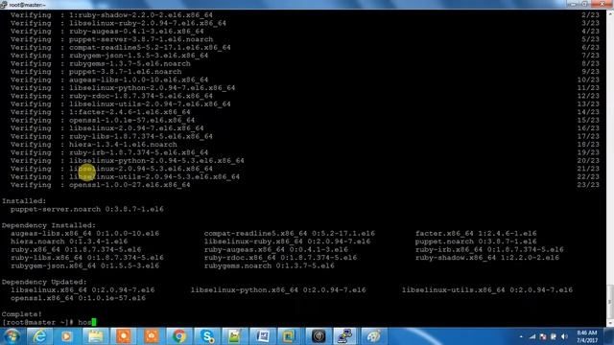
Task: Click the '23/23' progress counter
Action: (x=588, y=185)
